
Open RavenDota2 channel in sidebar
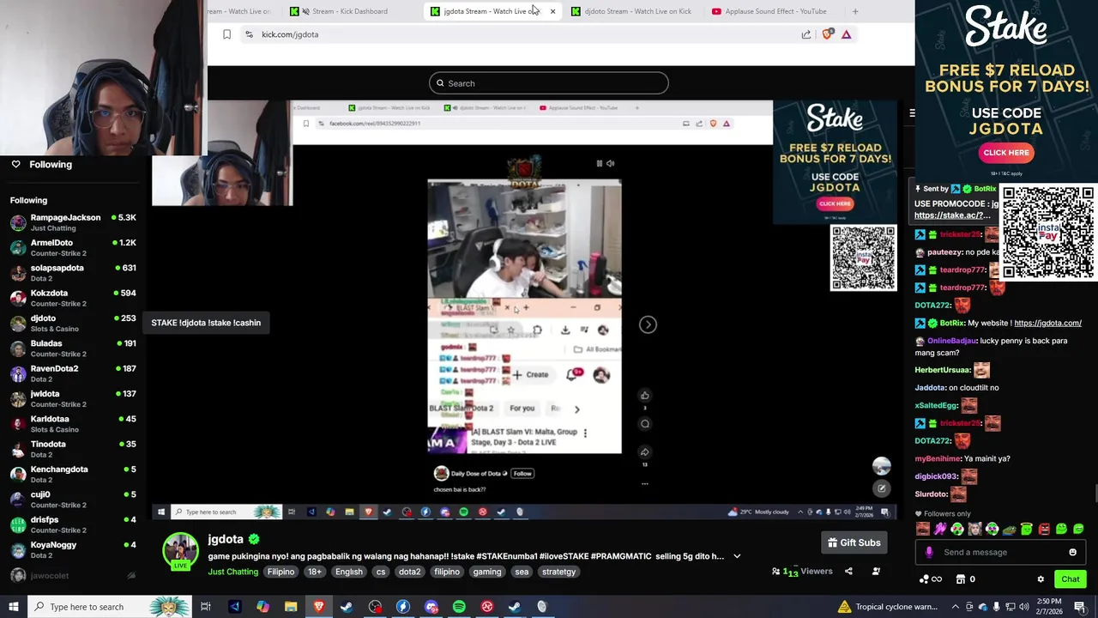[73, 373]
